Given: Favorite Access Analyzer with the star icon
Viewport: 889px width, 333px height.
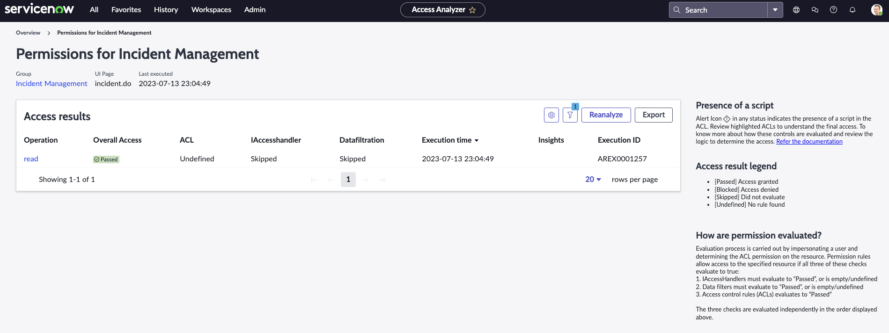Looking at the screenshot, I should 472,10.
